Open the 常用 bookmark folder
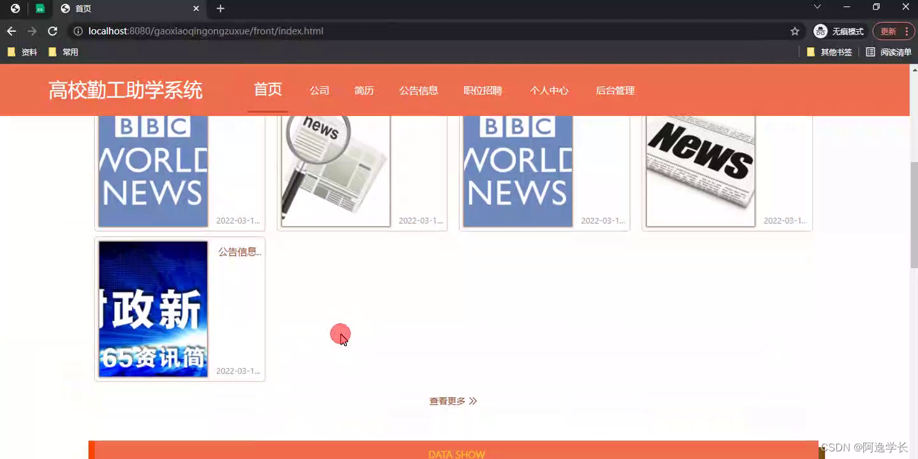This screenshot has height=459, width=918. click(63, 52)
